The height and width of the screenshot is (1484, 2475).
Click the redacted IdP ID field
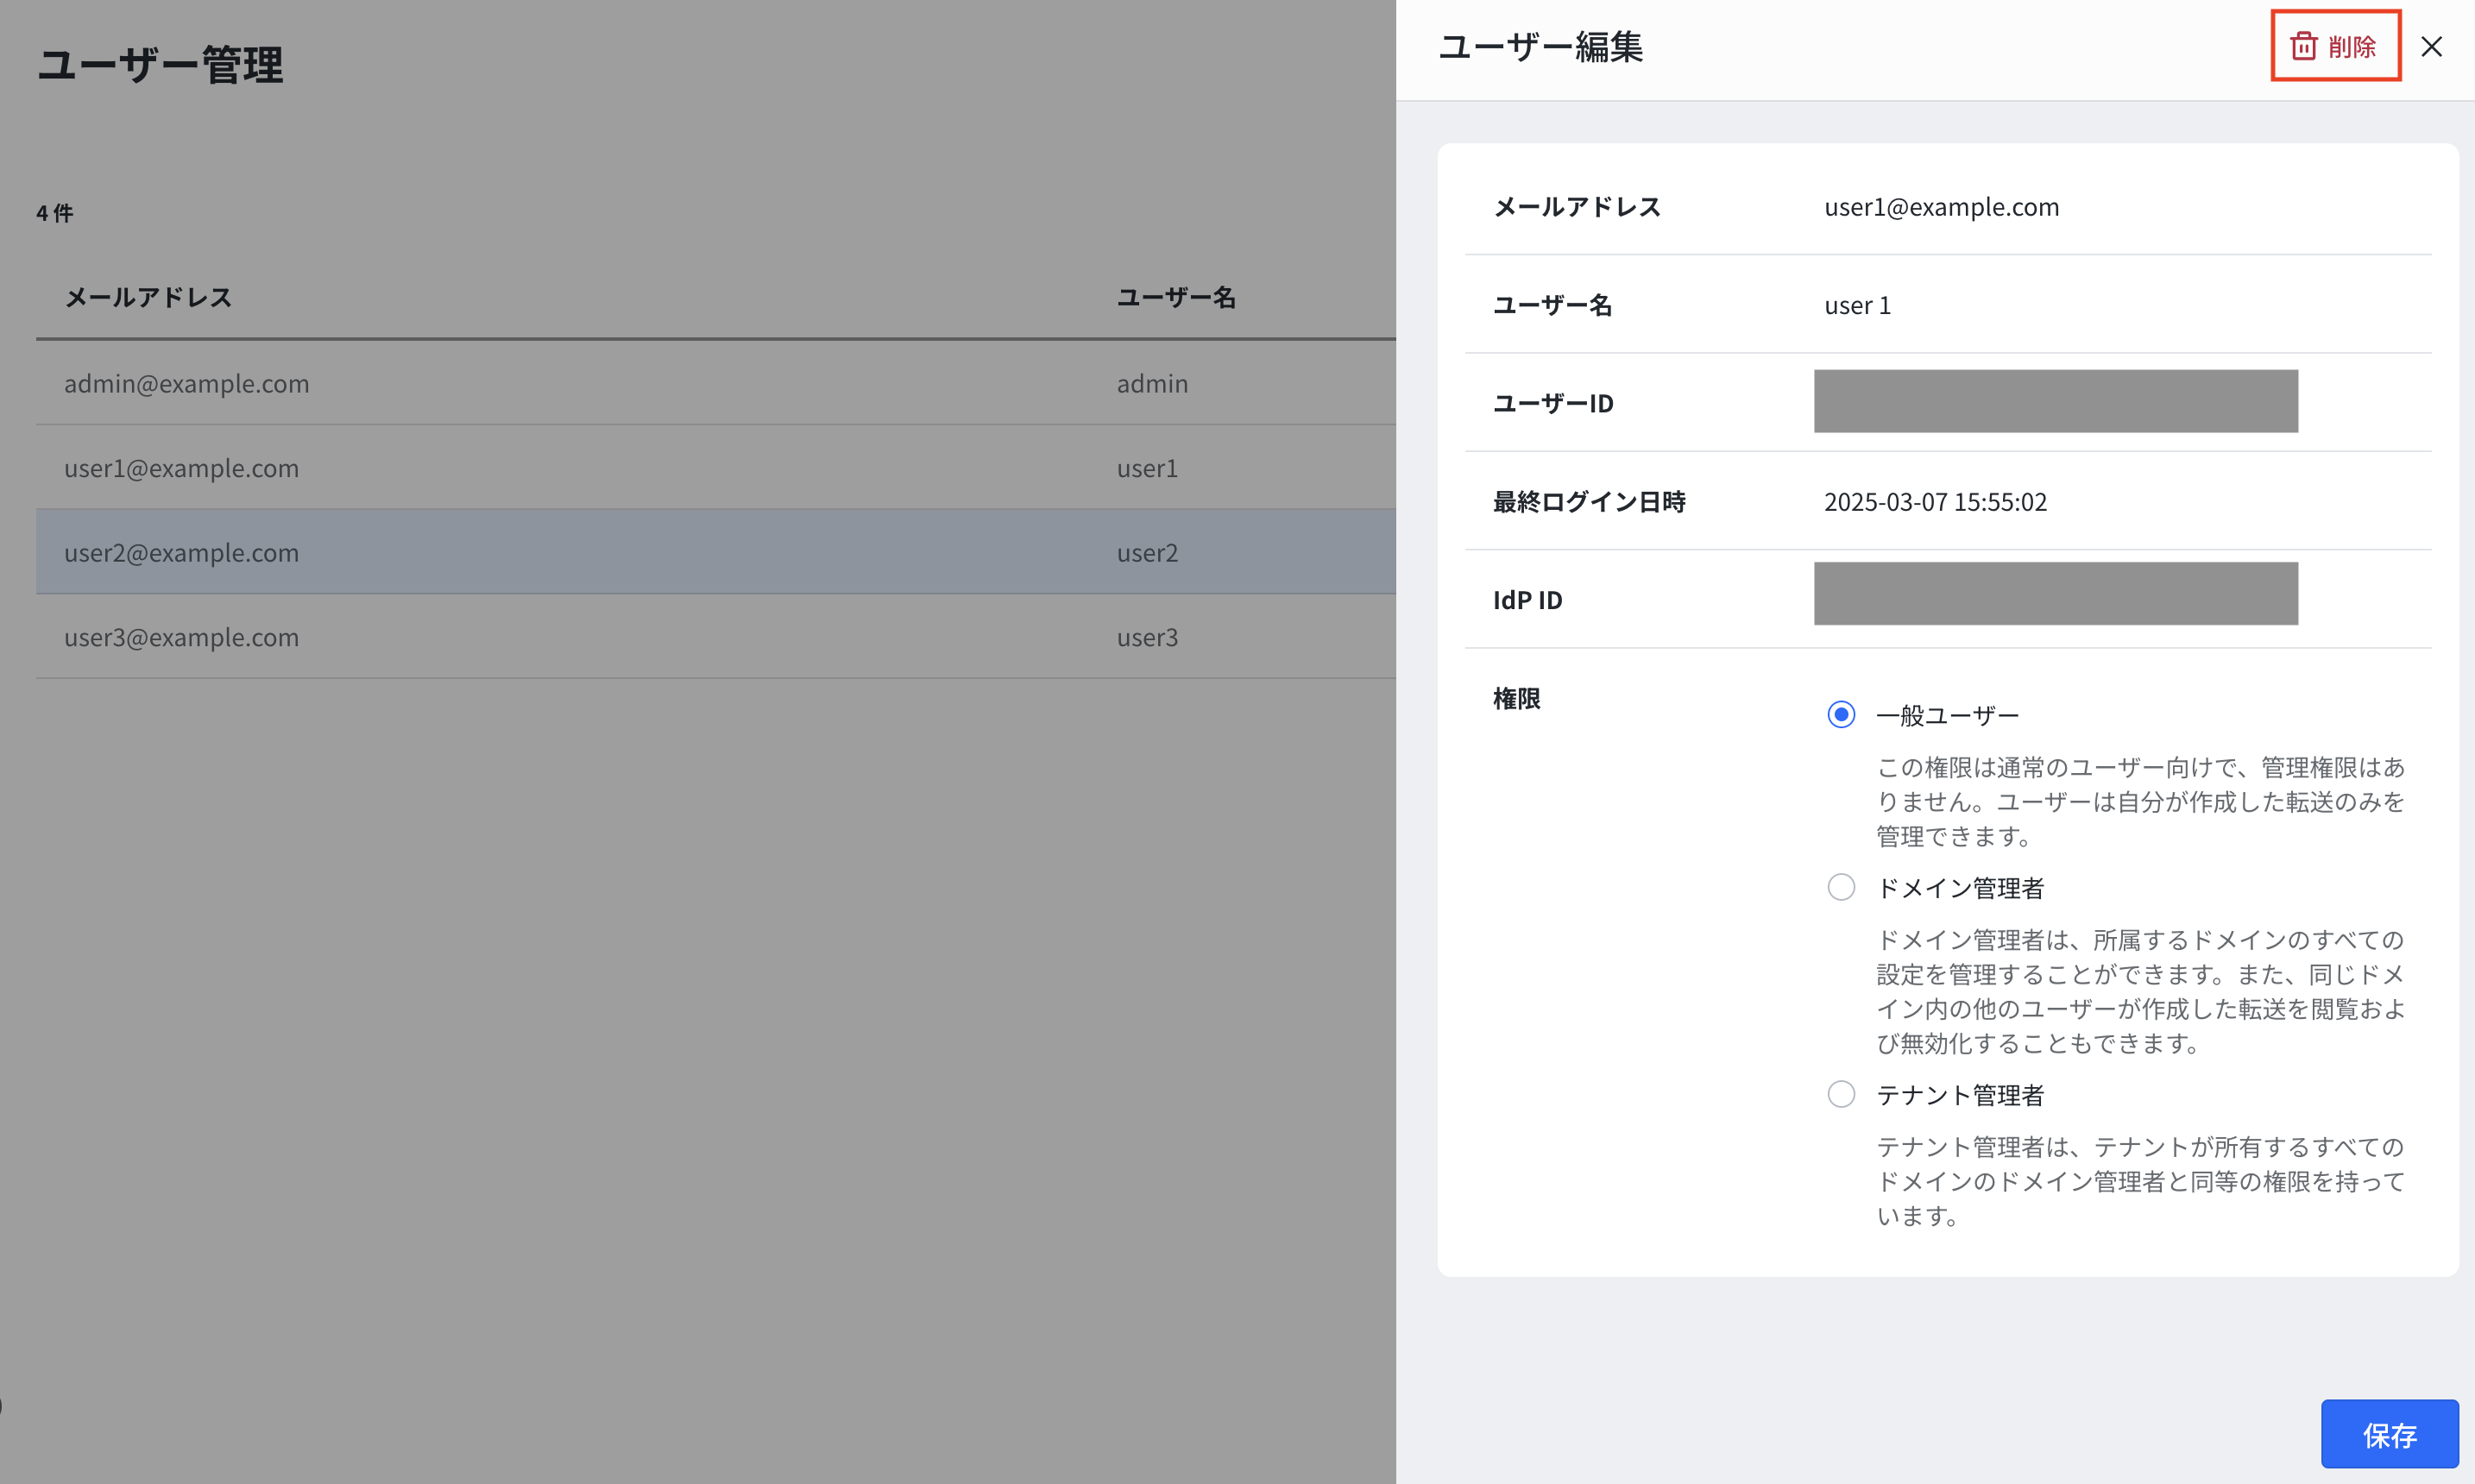coord(2055,594)
